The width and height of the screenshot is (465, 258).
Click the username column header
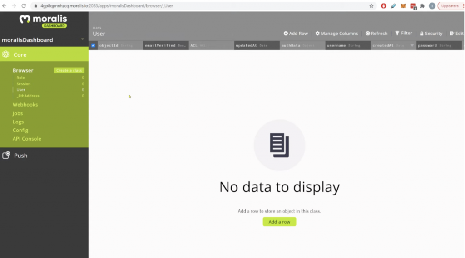coord(348,45)
